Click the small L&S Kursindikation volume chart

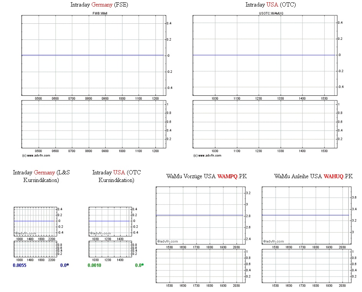click(35, 249)
